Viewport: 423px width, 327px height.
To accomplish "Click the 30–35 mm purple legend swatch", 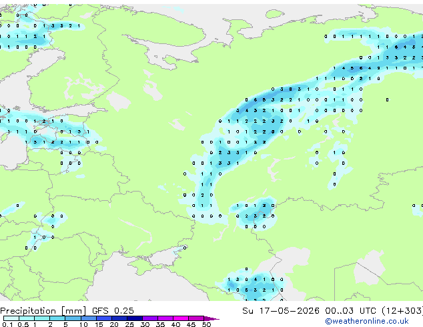I will tap(150, 318).
